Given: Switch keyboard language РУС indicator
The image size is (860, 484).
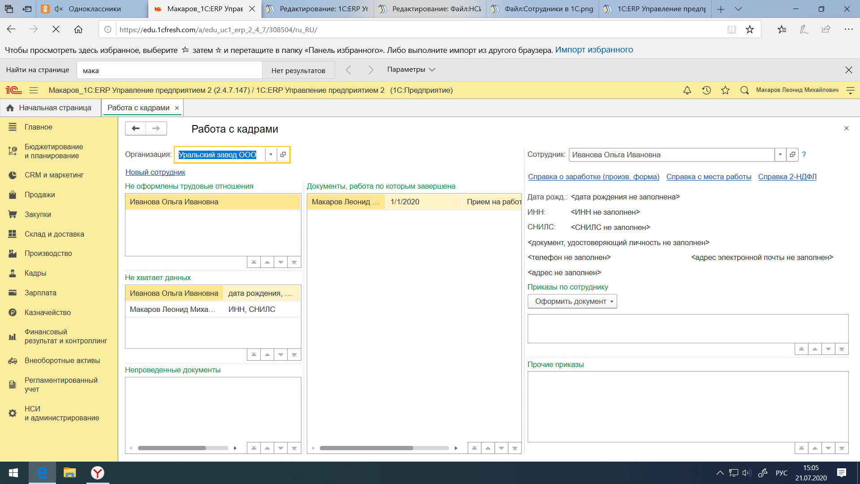Looking at the screenshot, I should tap(782, 473).
